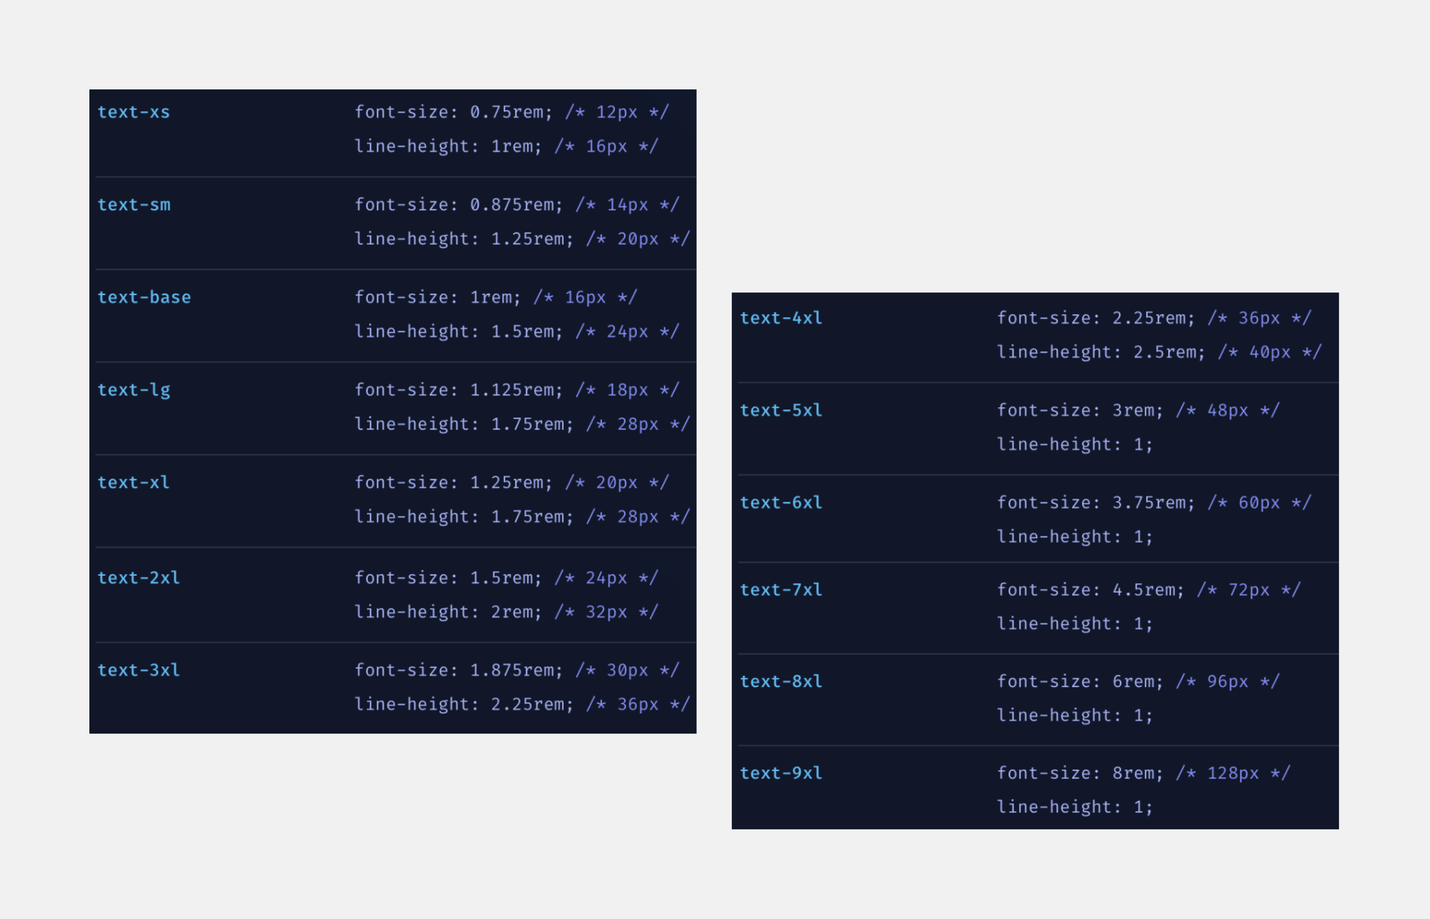
Task: Click the text-8xl class name
Action: click(x=781, y=682)
